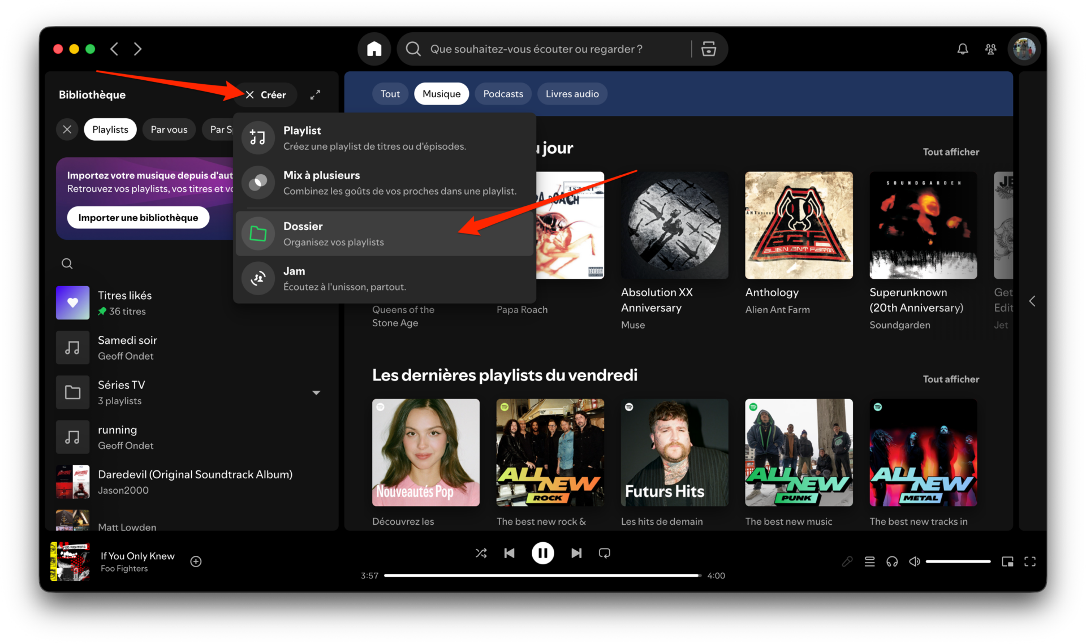
Task: Add If You Only Knew to liked songs
Action: (x=196, y=561)
